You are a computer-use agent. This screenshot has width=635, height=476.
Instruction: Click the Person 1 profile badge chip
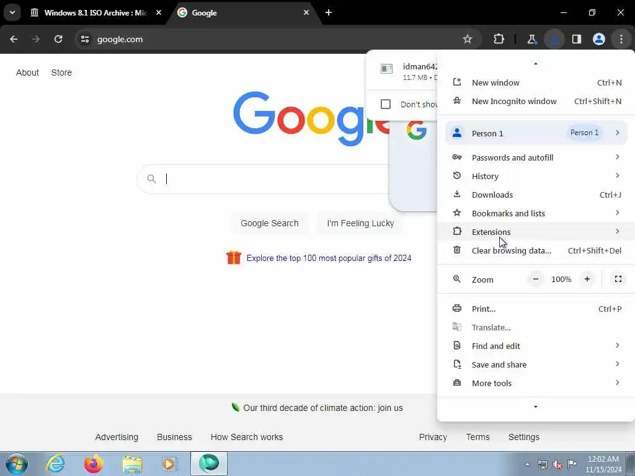[584, 133]
